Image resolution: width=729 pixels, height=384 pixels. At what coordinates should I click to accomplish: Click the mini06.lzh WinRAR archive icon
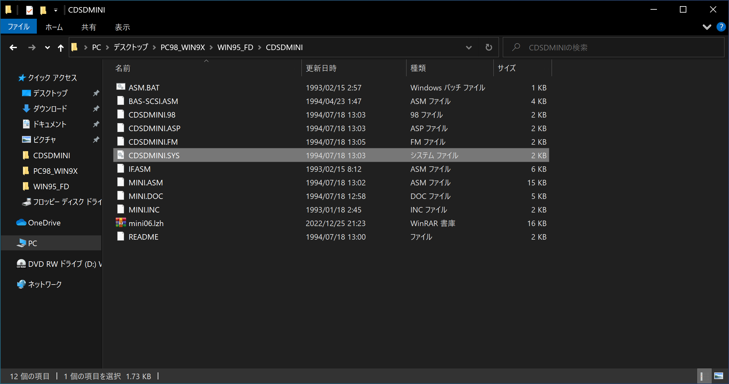(x=121, y=223)
